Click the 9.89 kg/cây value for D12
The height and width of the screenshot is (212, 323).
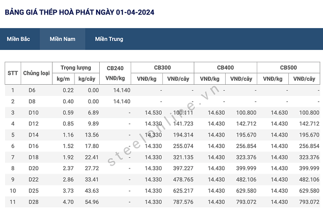pyautogui.click(x=93, y=124)
